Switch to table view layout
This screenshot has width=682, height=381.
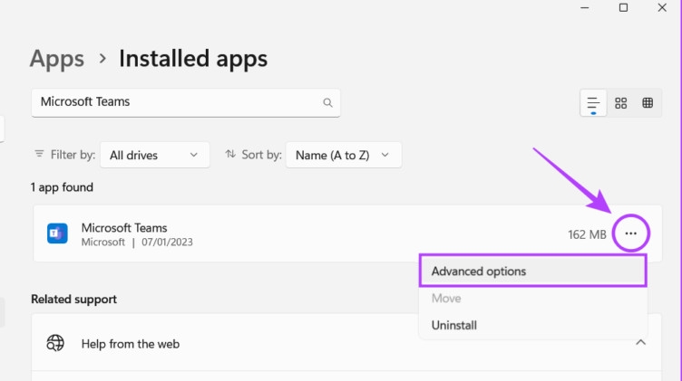point(648,103)
